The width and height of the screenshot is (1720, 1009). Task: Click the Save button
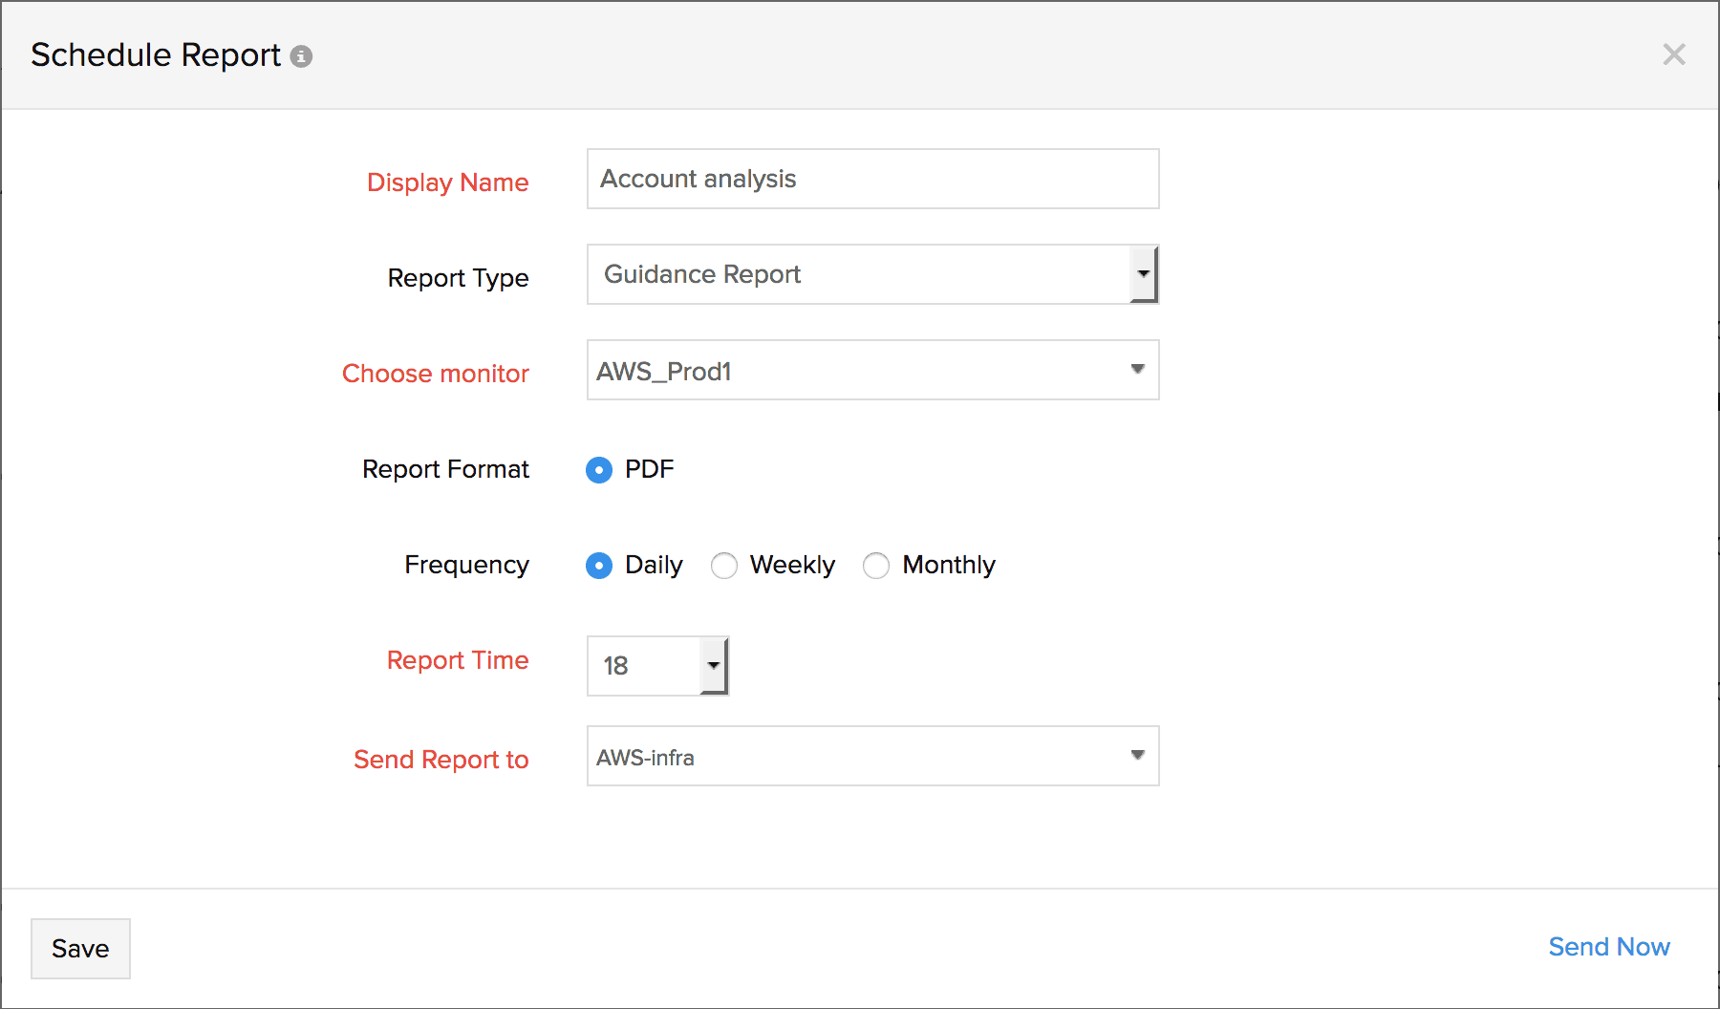pos(80,949)
